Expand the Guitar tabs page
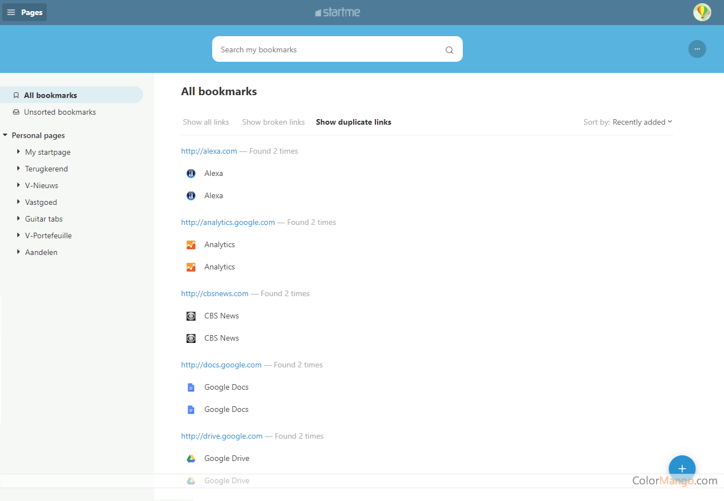724x501 pixels. click(18, 219)
